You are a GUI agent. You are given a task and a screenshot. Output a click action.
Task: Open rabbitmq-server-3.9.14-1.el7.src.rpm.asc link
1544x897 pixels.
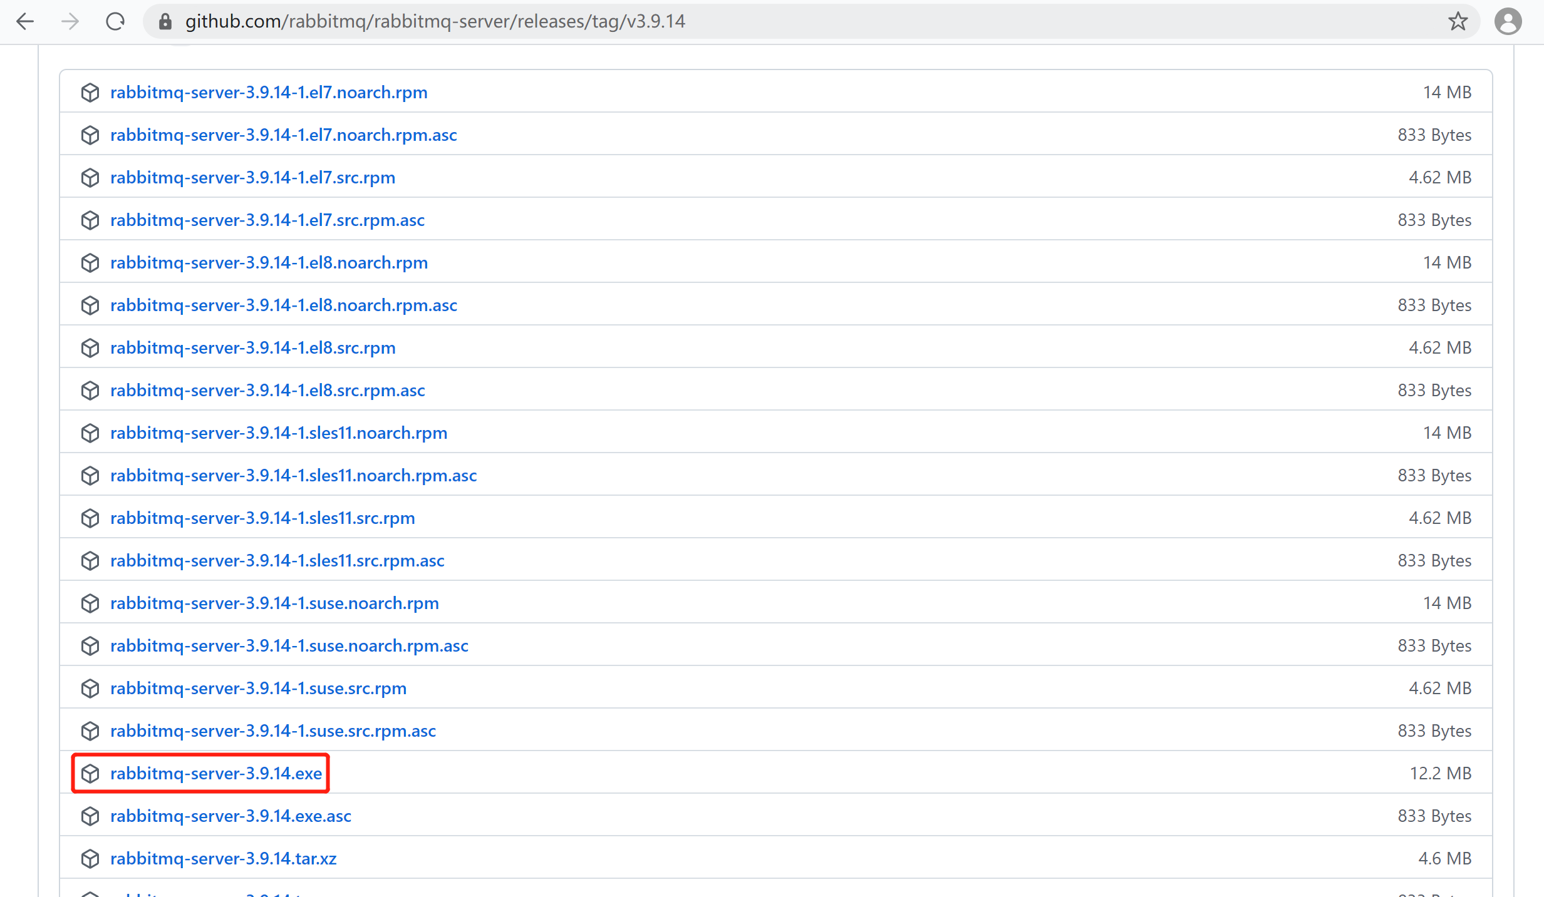[267, 220]
